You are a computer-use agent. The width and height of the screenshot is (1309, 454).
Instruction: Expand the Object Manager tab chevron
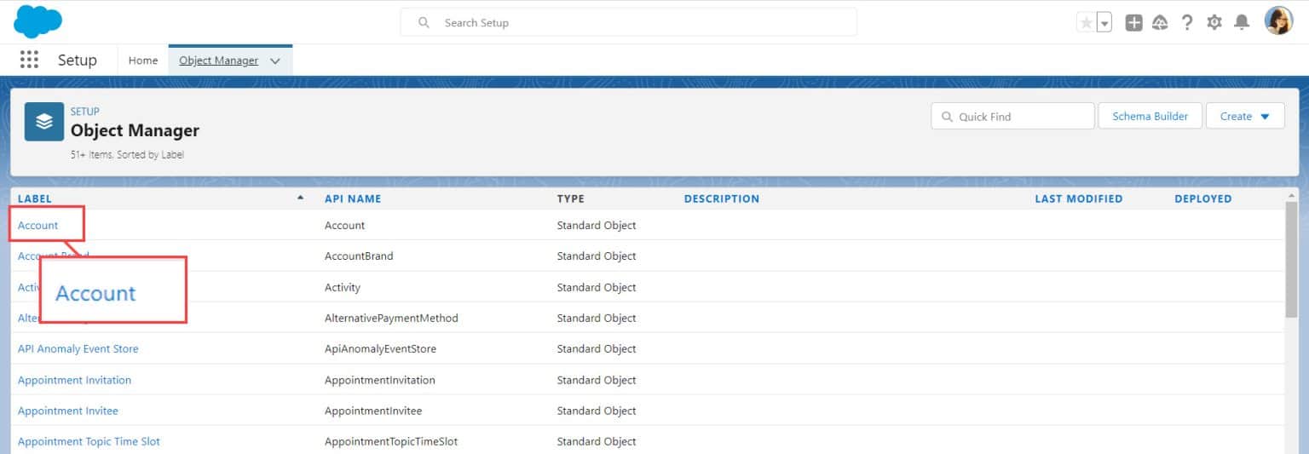pos(275,61)
